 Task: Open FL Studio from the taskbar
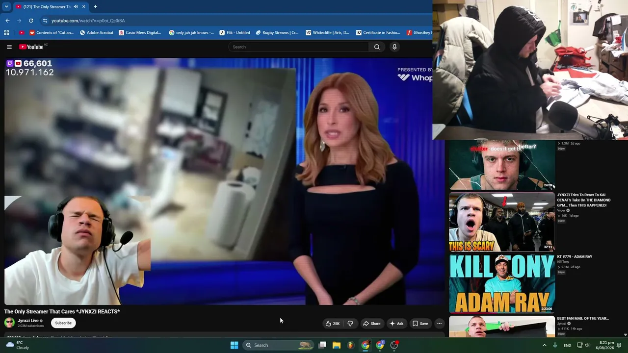351,345
